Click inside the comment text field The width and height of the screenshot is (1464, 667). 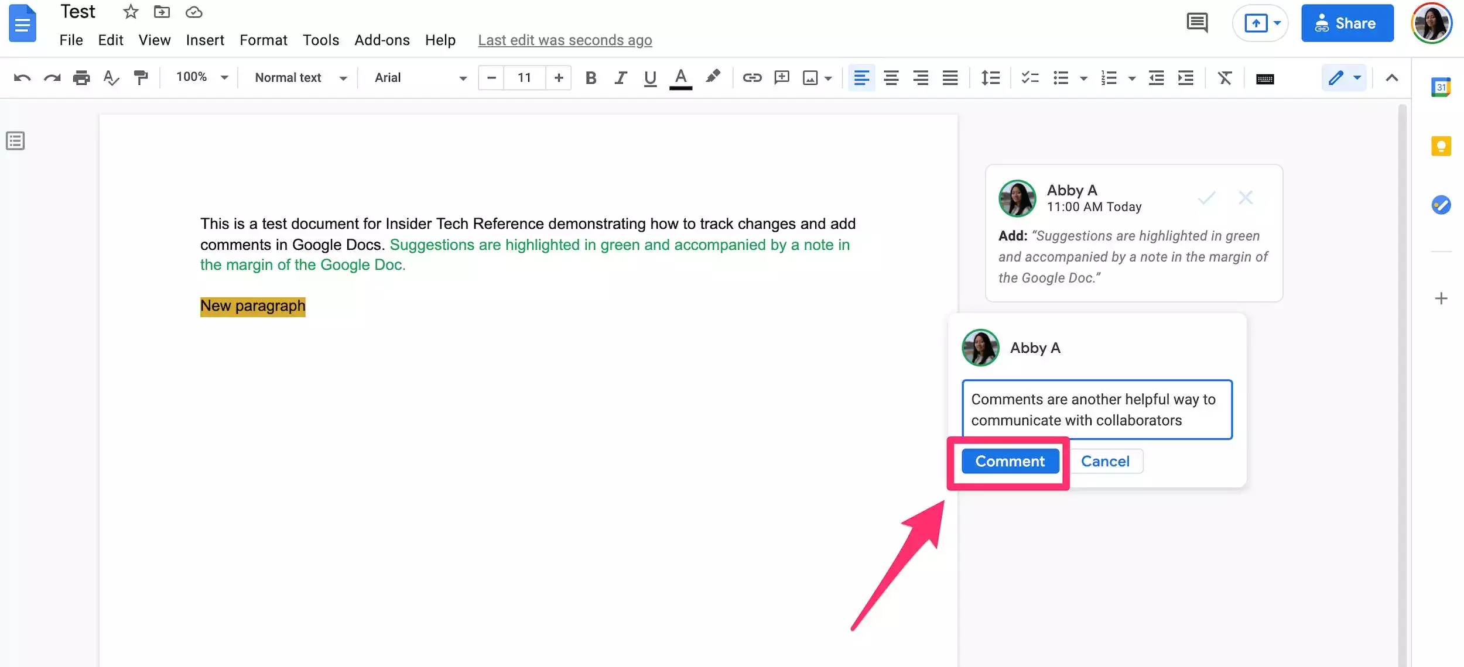(x=1096, y=410)
